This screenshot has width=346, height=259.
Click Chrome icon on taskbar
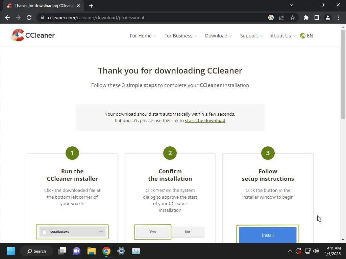(x=106, y=251)
